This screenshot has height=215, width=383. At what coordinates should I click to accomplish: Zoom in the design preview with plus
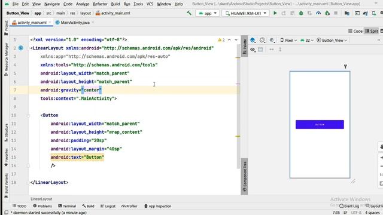(x=381, y=158)
